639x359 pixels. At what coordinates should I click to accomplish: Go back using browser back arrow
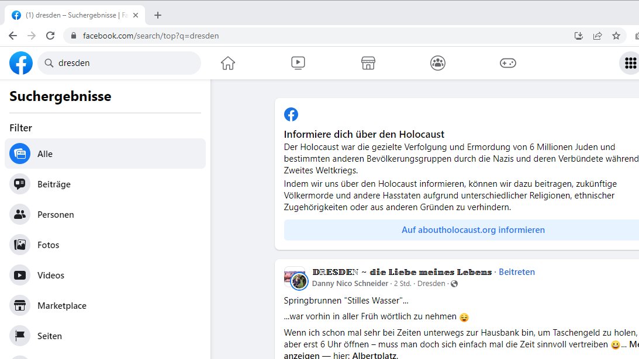click(13, 36)
